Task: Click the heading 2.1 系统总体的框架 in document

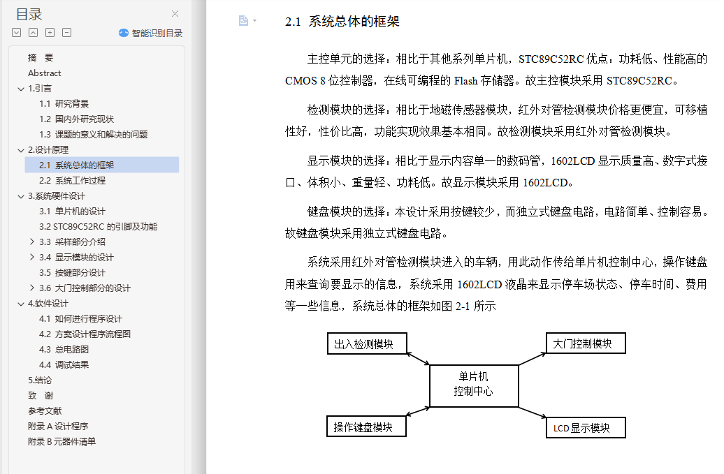Action: 342,21
